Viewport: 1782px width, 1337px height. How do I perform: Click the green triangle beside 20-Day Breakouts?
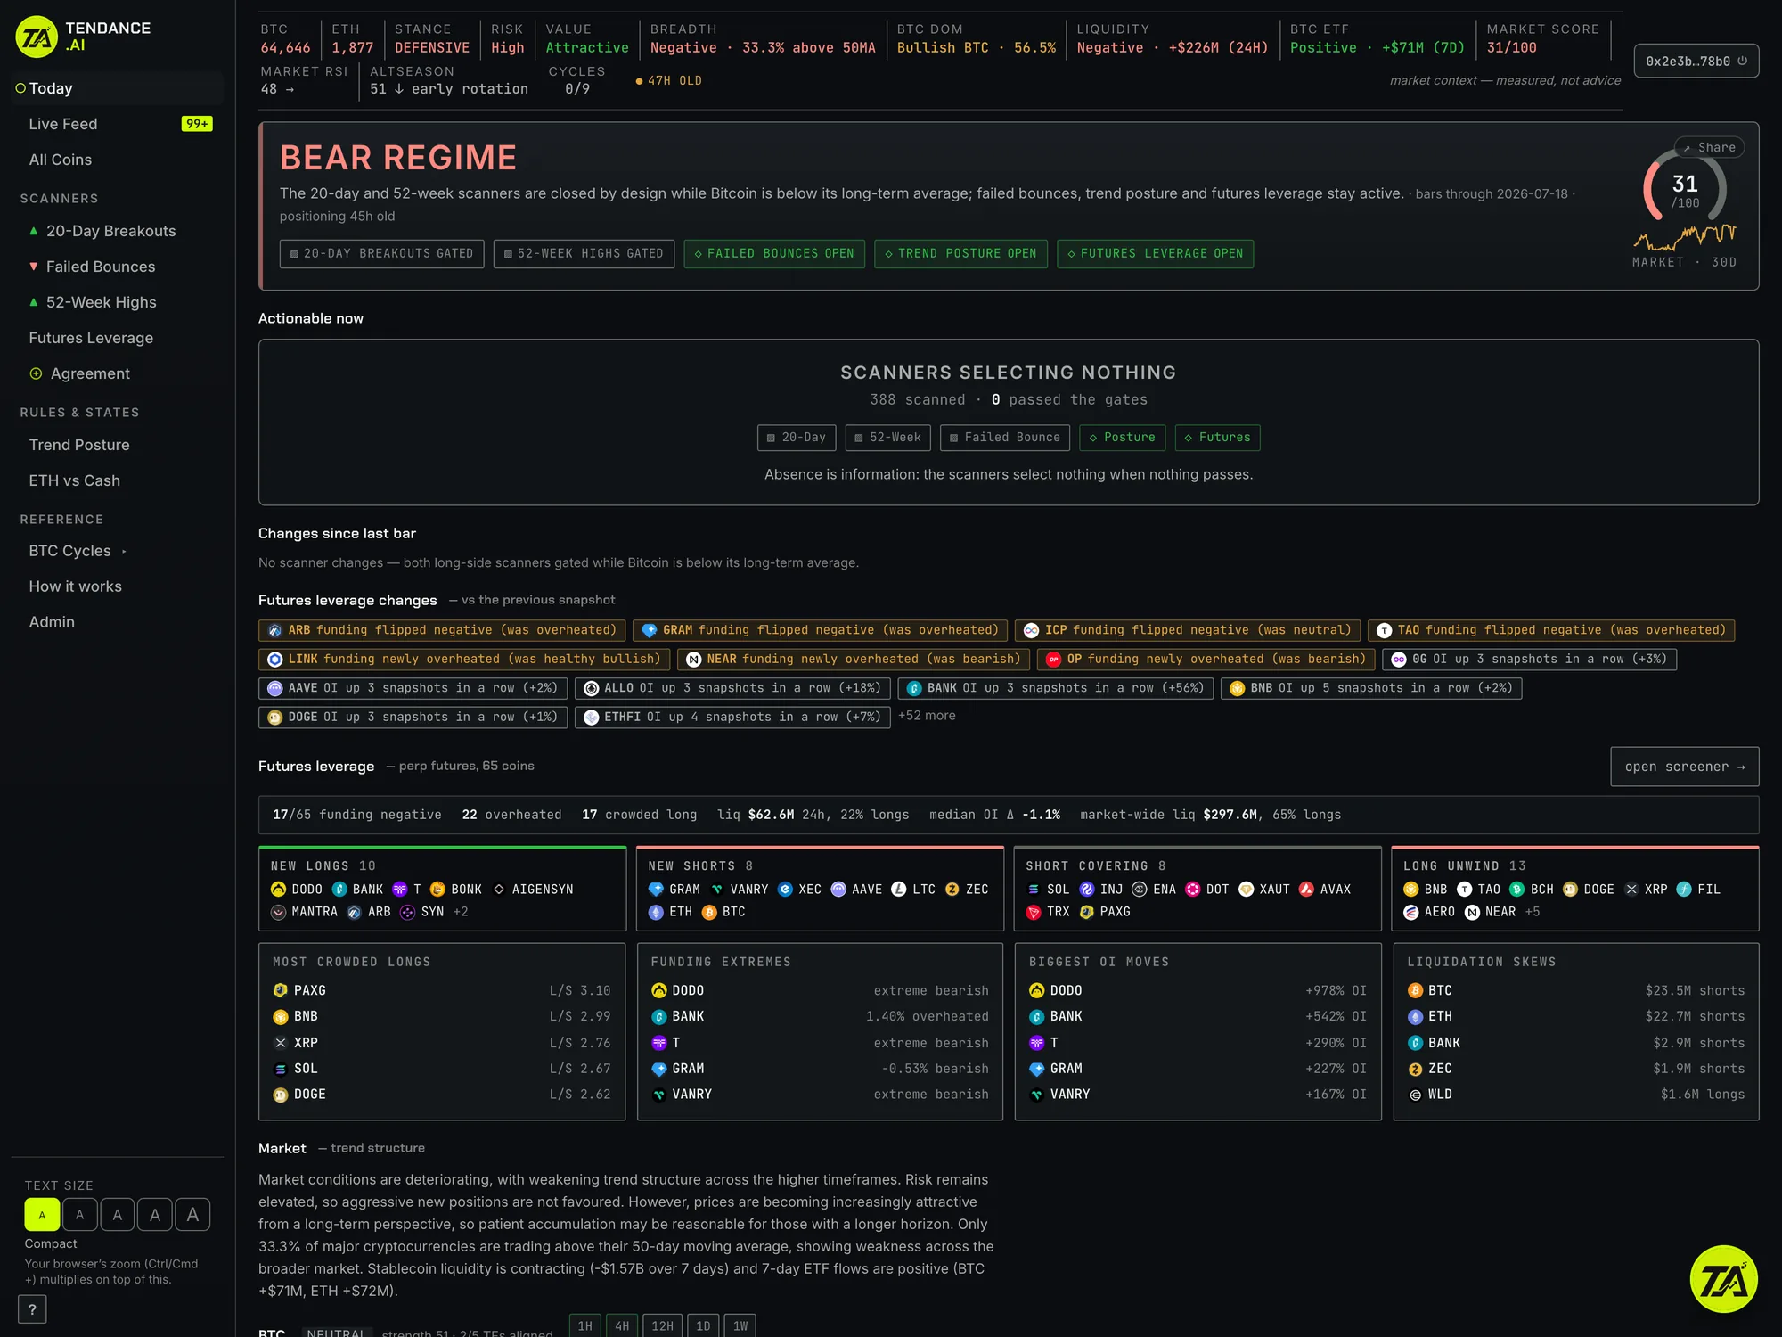coord(34,231)
